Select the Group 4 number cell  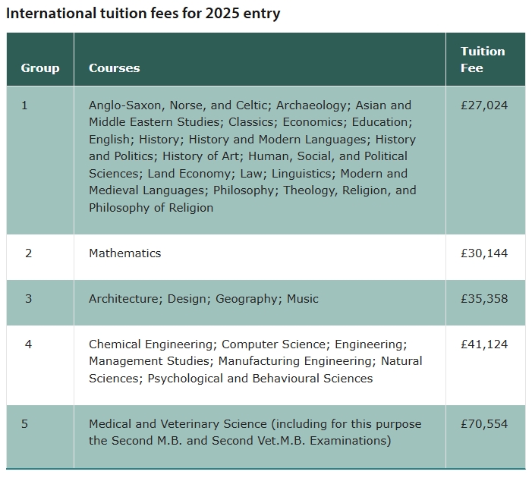coord(28,344)
